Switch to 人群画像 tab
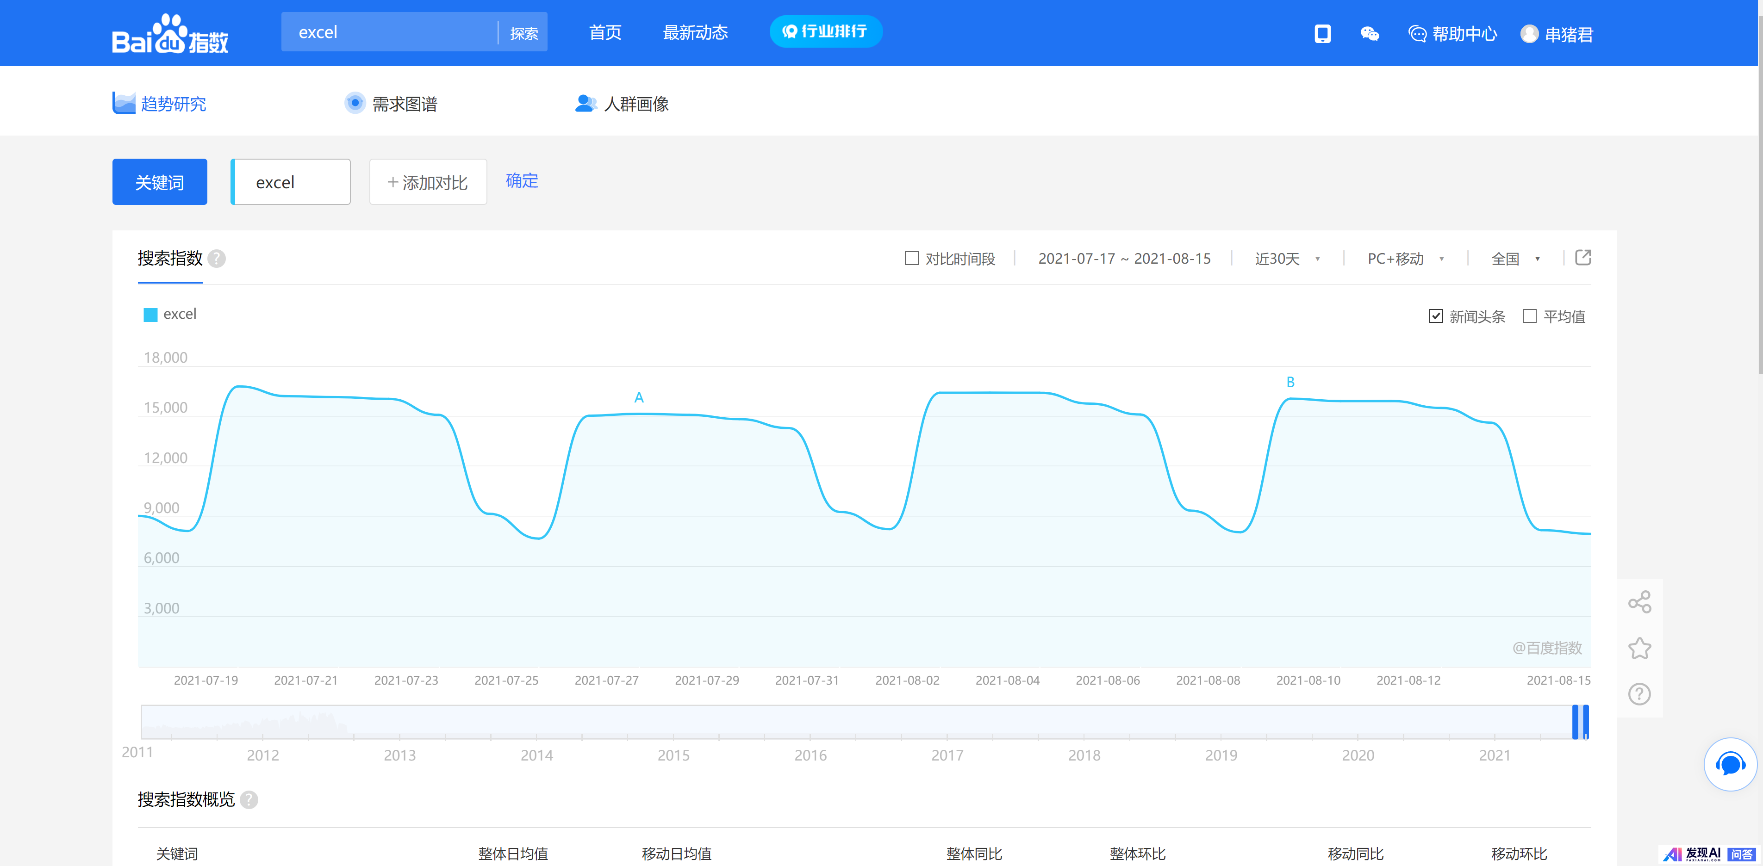This screenshot has height=866, width=1763. (x=622, y=103)
